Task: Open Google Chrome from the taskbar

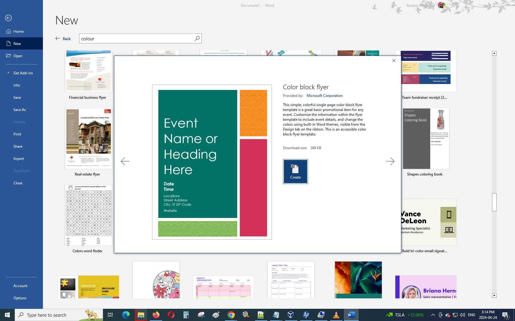Action: click(231, 315)
